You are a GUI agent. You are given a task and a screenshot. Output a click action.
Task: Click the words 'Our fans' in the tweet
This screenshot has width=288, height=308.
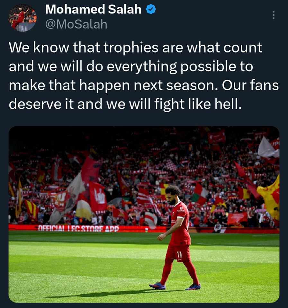coord(250,85)
